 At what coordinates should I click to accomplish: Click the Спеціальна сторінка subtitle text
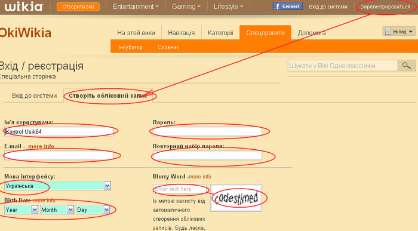(x=27, y=77)
